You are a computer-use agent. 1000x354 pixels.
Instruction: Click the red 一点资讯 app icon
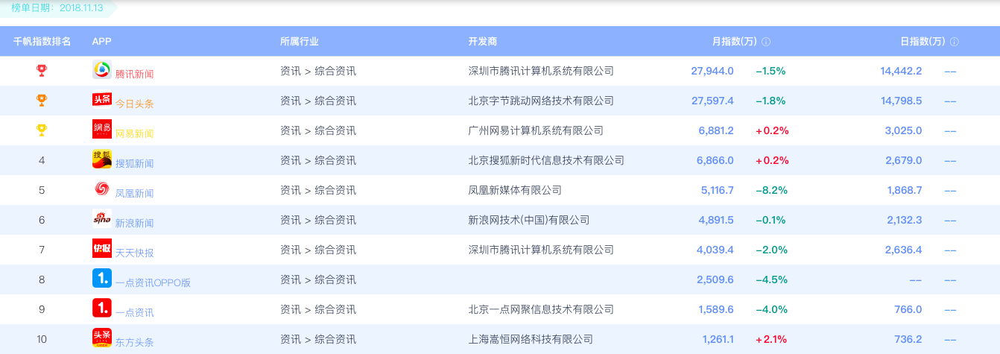pos(101,309)
